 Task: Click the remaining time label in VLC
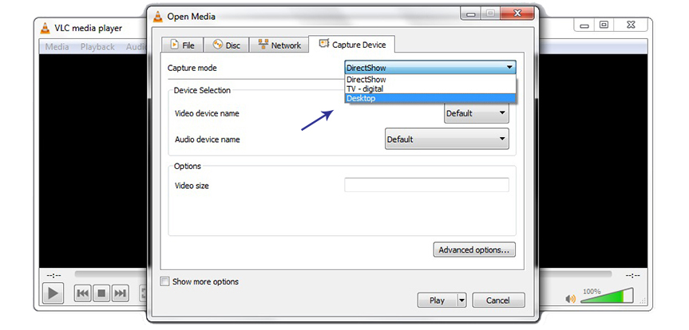(632, 275)
